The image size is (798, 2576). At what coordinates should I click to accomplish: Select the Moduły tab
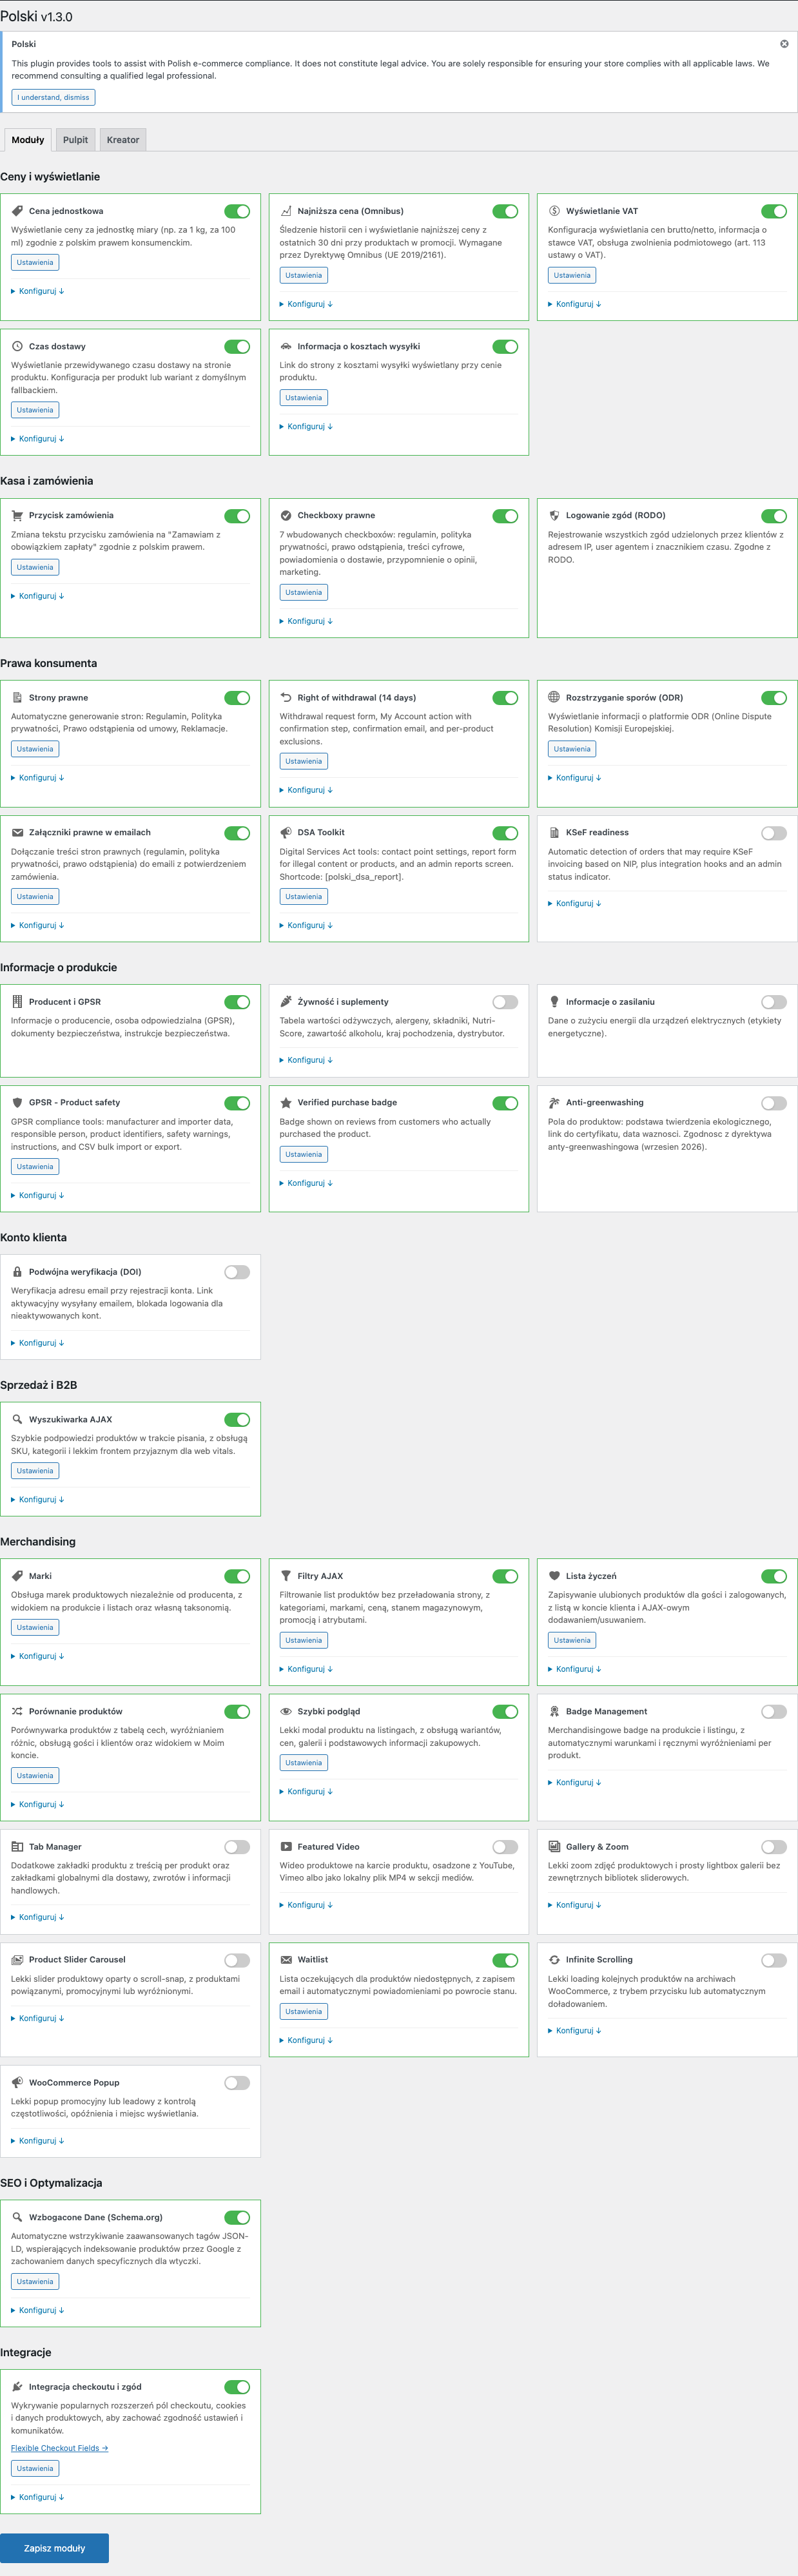(28, 140)
